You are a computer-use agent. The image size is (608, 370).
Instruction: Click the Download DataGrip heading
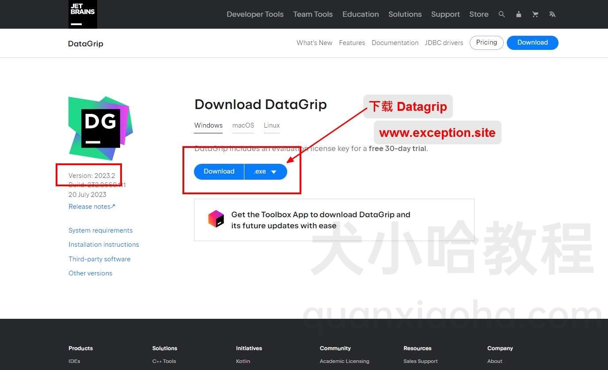pos(261,105)
